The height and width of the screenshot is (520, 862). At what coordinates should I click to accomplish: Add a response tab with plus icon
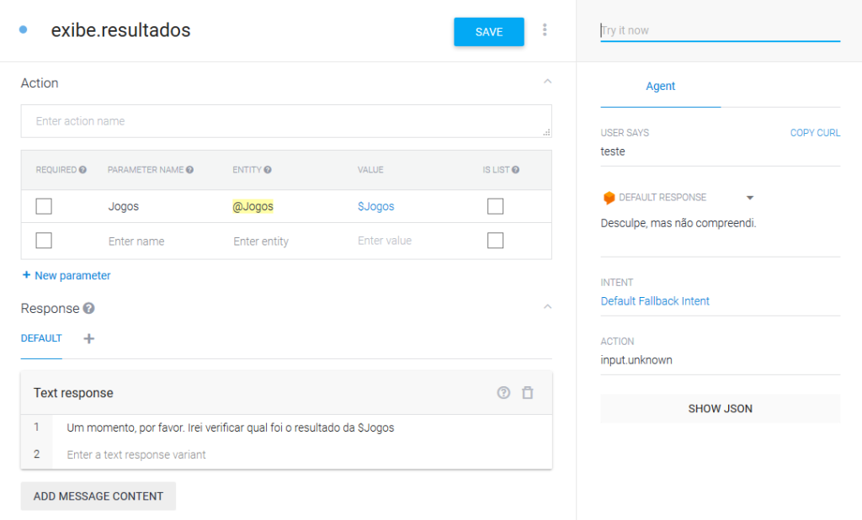tap(89, 339)
